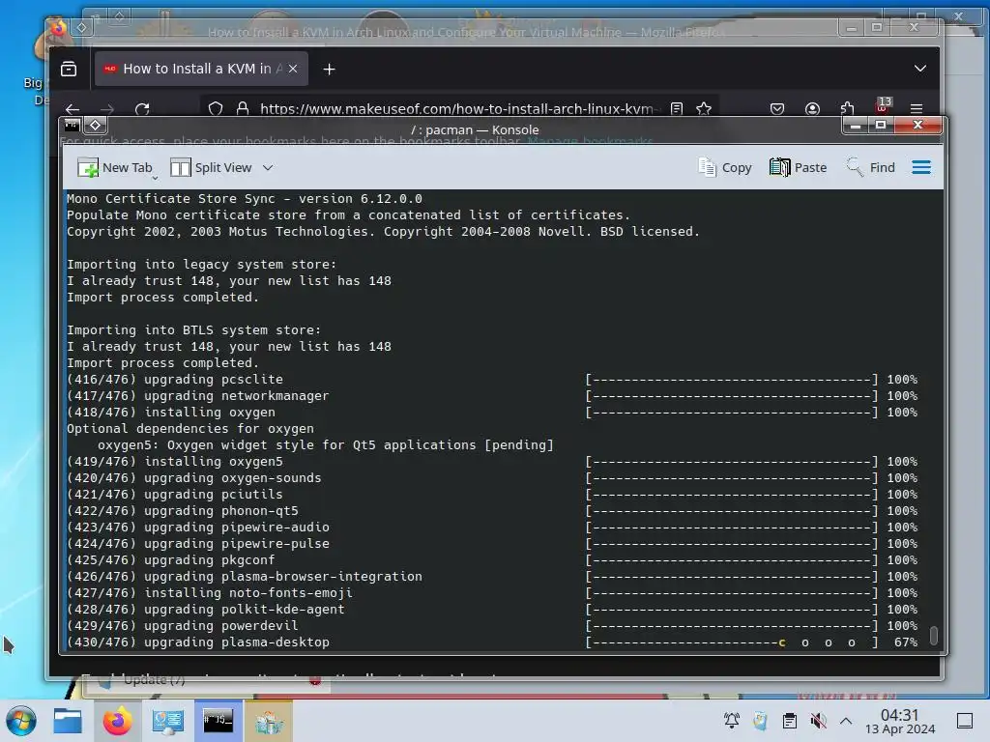The height and width of the screenshot is (742, 990).
Task: Open Konsole hamburger menu
Action: point(921,167)
